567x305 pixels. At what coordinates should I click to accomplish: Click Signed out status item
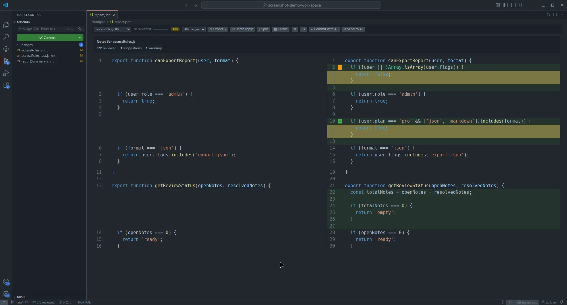pyautogui.click(x=527, y=302)
